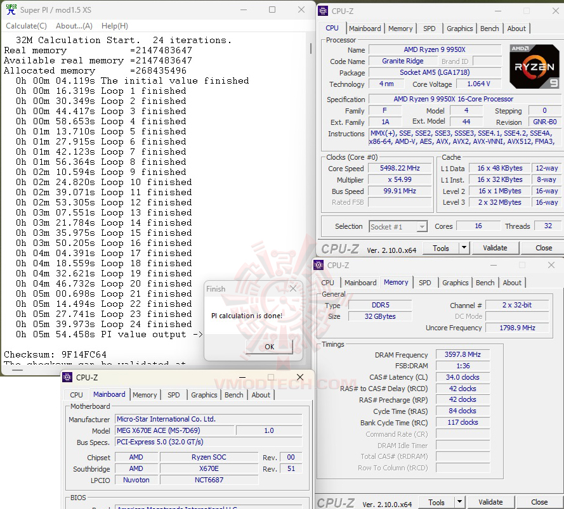Close the Mainboard CPU-Z window
Image resolution: width=564 pixels, height=509 pixels.
(300, 377)
